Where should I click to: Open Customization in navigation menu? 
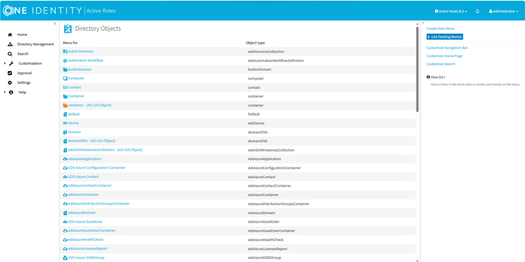click(x=30, y=64)
